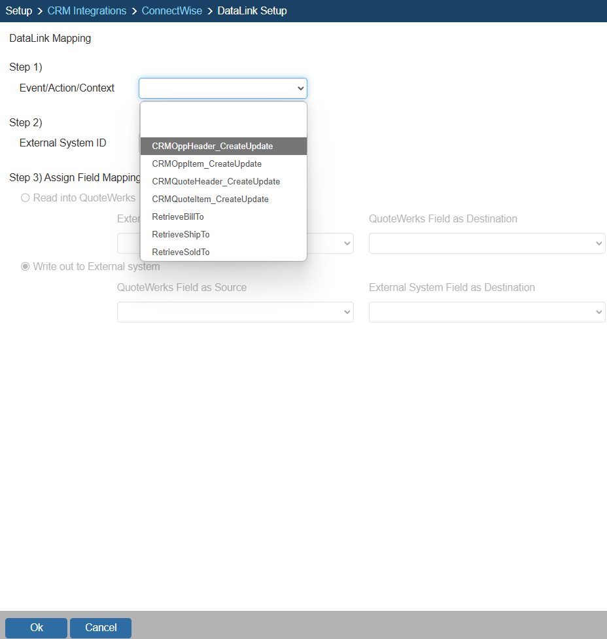Select RetrieveShipTo option
Viewport: 607px width, 639px height.
(224, 234)
